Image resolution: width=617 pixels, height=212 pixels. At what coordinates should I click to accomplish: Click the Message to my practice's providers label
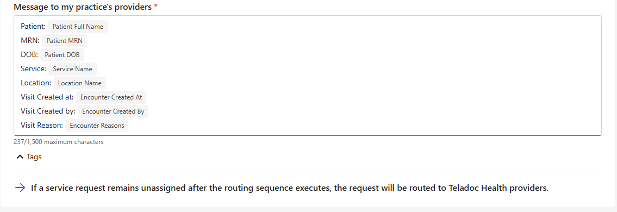[x=83, y=7]
